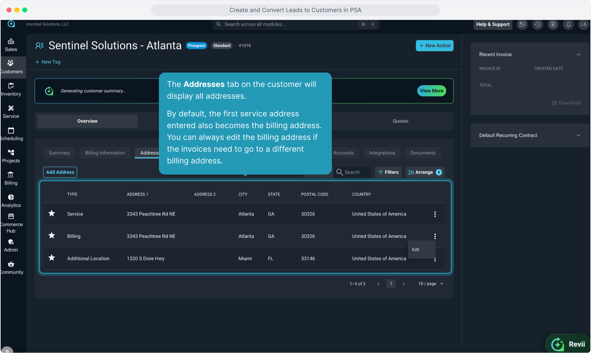Open the Arrange columns menu
The width and height of the screenshot is (591, 353).
pos(425,172)
